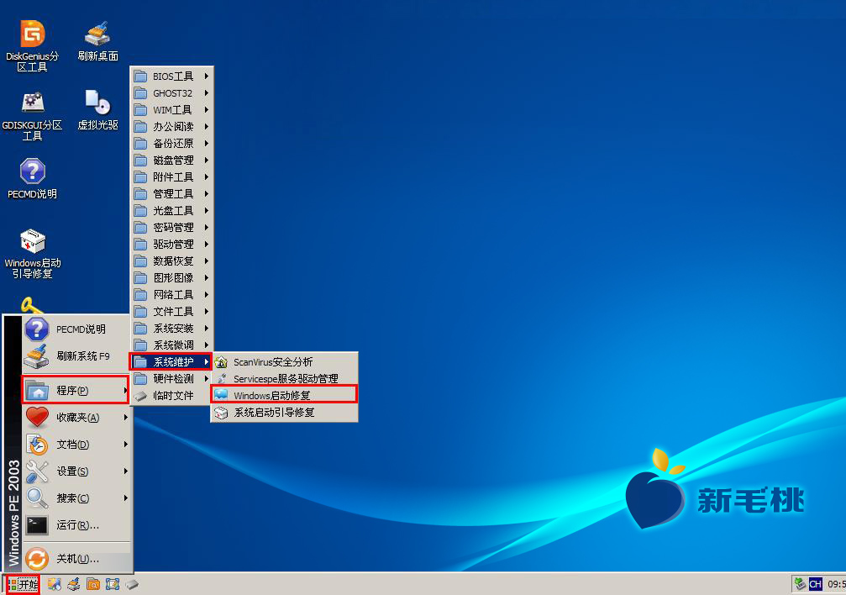This screenshot has height=595, width=846.
Task: Expand the 搜索(C) submenu
Action: 76,498
